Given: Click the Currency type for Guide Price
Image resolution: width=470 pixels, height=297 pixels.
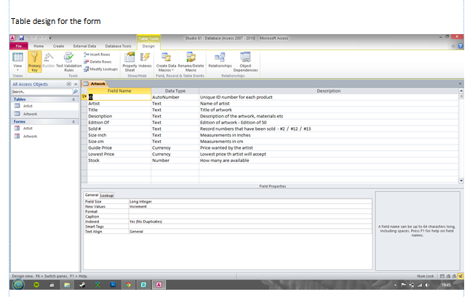Looking at the screenshot, I should click(x=175, y=147).
